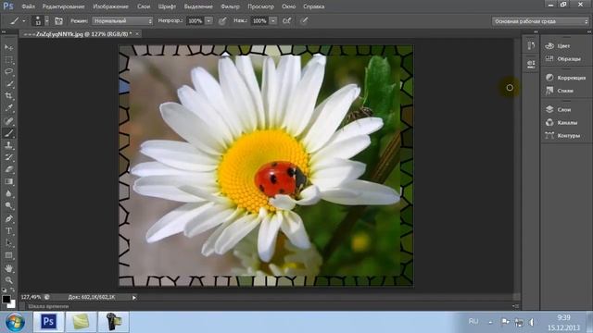
Task: Select the Path Selection tool
Action: pos(8,242)
